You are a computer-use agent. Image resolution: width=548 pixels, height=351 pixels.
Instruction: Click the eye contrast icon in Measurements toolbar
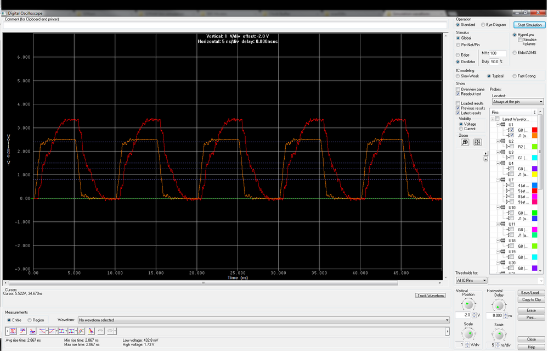[x=110, y=331]
